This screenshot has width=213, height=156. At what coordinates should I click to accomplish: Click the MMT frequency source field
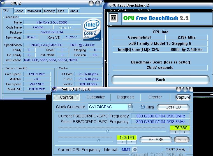pyautogui.click(x=126, y=150)
